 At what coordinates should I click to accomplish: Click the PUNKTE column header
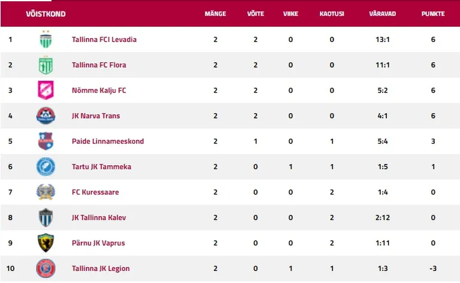(x=433, y=14)
